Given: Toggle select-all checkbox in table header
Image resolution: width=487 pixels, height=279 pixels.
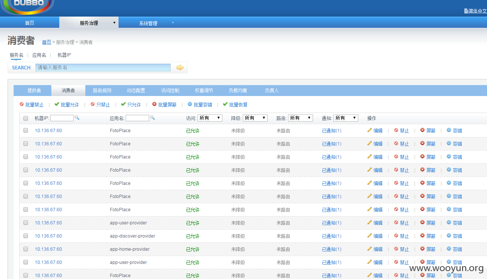Looking at the screenshot, I should [26, 118].
